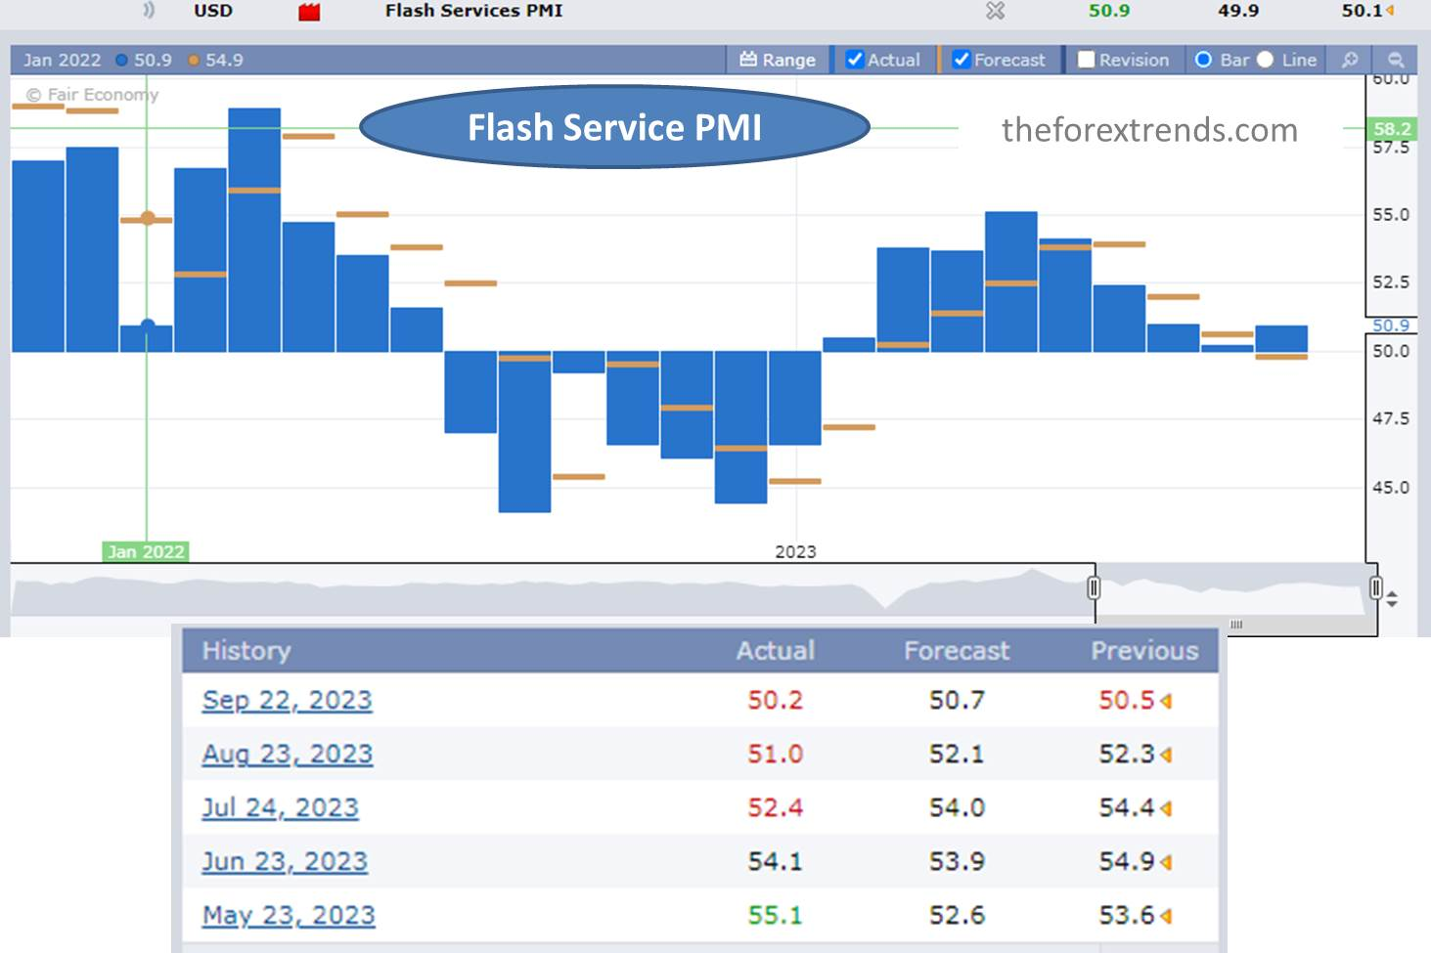Click revision arrow beside Previous 54.9
1431x953 pixels.
tap(1166, 862)
